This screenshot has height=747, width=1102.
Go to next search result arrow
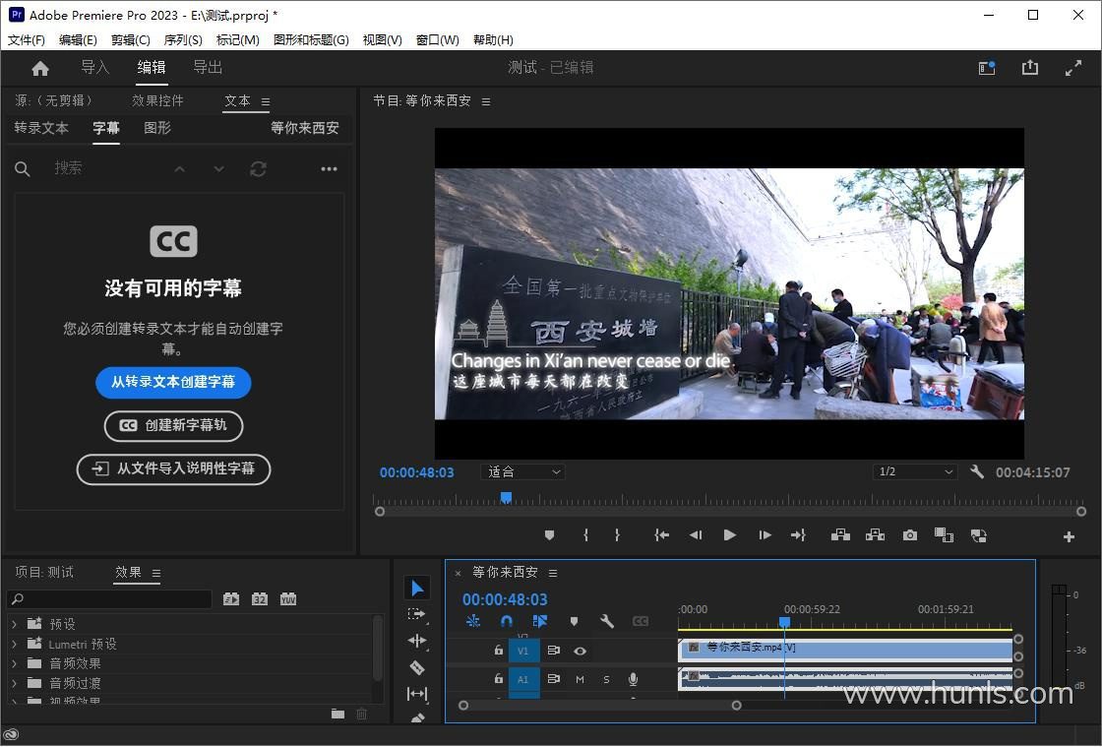click(219, 168)
